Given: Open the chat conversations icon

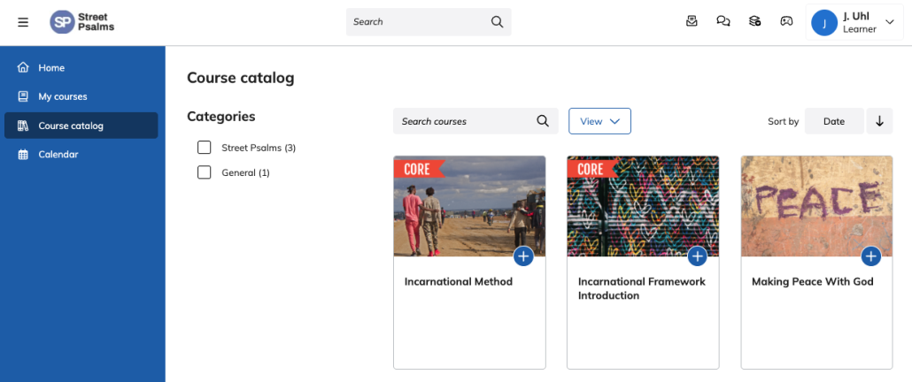Looking at the screenshot, I should (723, 21).
